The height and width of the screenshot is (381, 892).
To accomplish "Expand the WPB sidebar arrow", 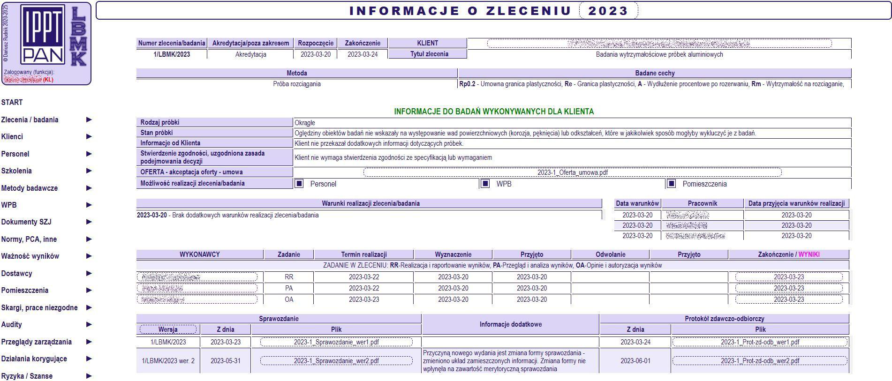I will (x=89, y=205).
